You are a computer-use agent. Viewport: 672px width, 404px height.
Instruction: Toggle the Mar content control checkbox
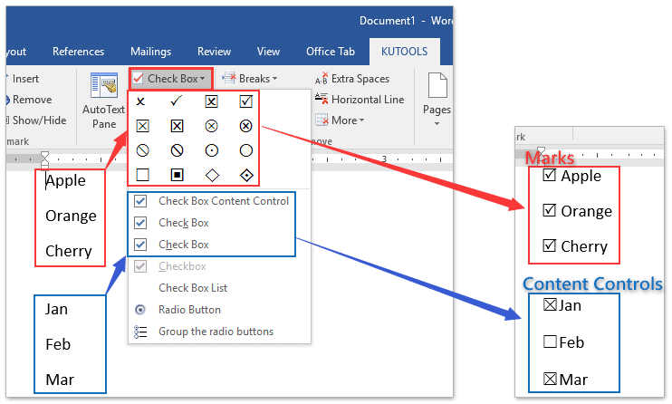[x=550, y=379]
